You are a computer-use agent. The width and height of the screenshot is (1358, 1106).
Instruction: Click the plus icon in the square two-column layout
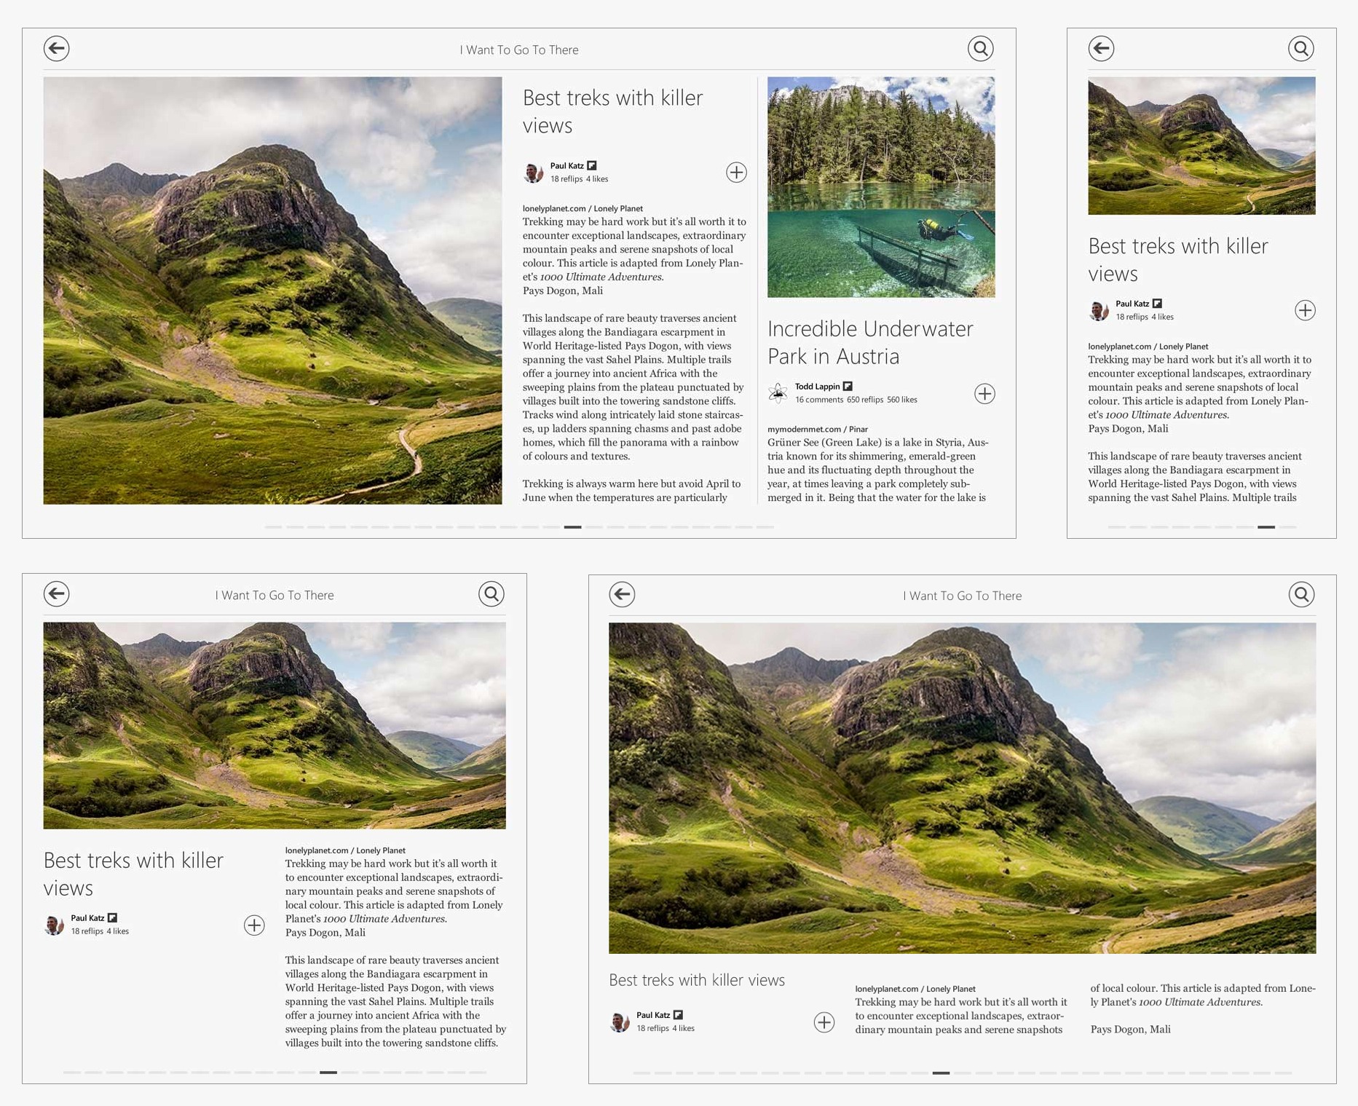pyautogui.click(x=254, y=925)
